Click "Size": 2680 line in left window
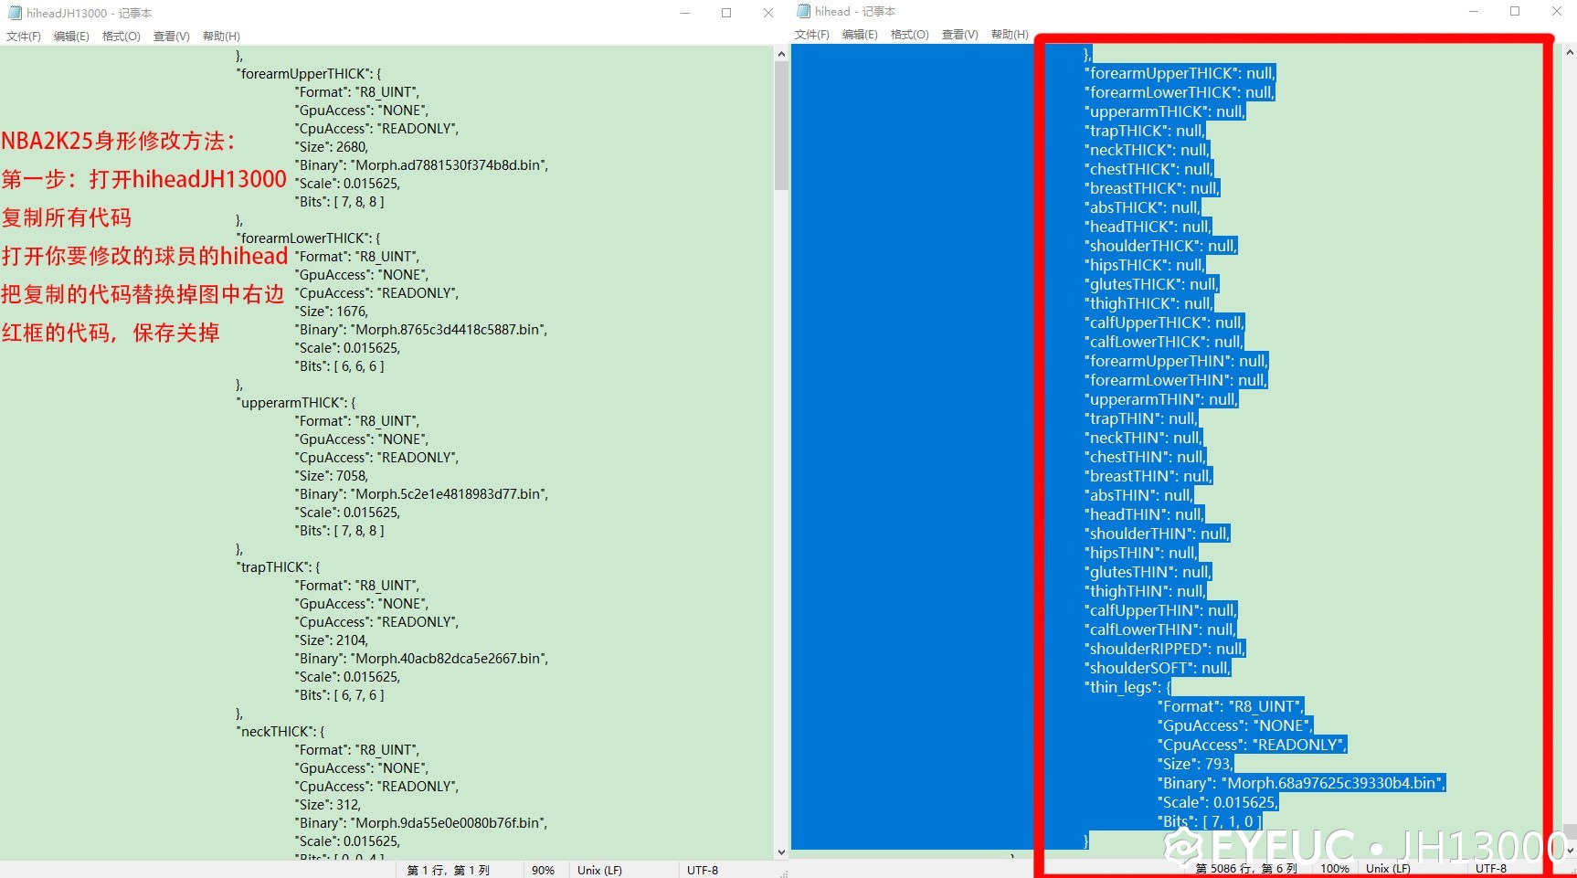The width and height of the screenshot is (1577, 878). coord(332,147)
